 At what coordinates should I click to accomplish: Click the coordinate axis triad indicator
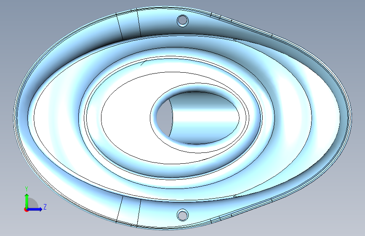click(35, 199)
